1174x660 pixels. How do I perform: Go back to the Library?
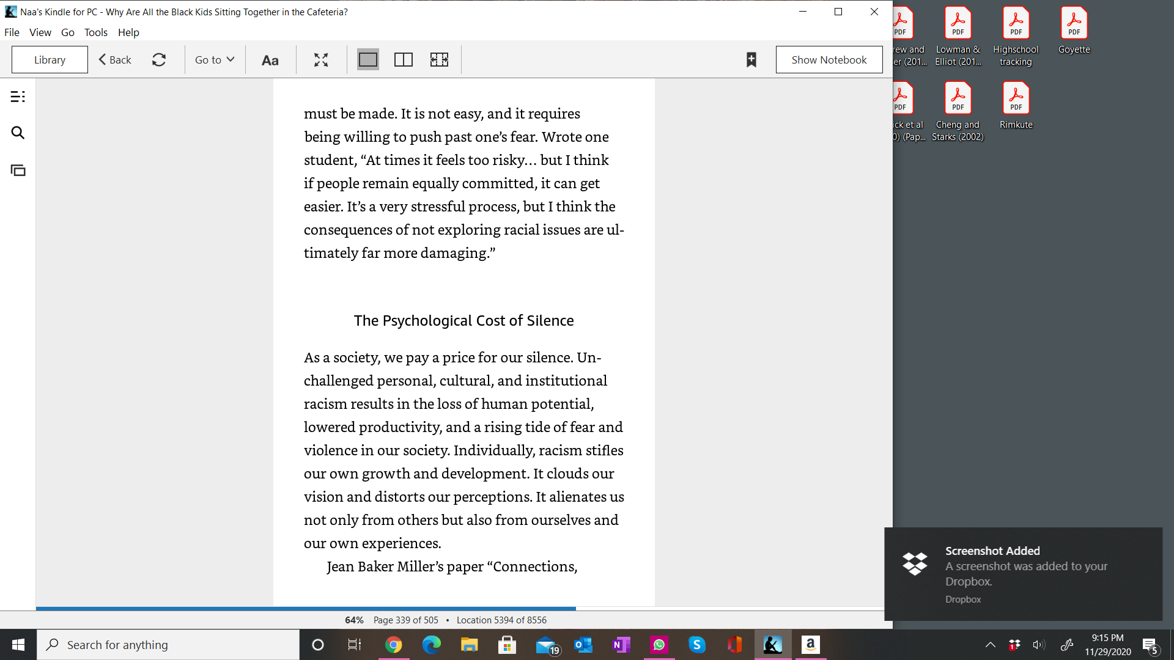[x=50, y=60]
